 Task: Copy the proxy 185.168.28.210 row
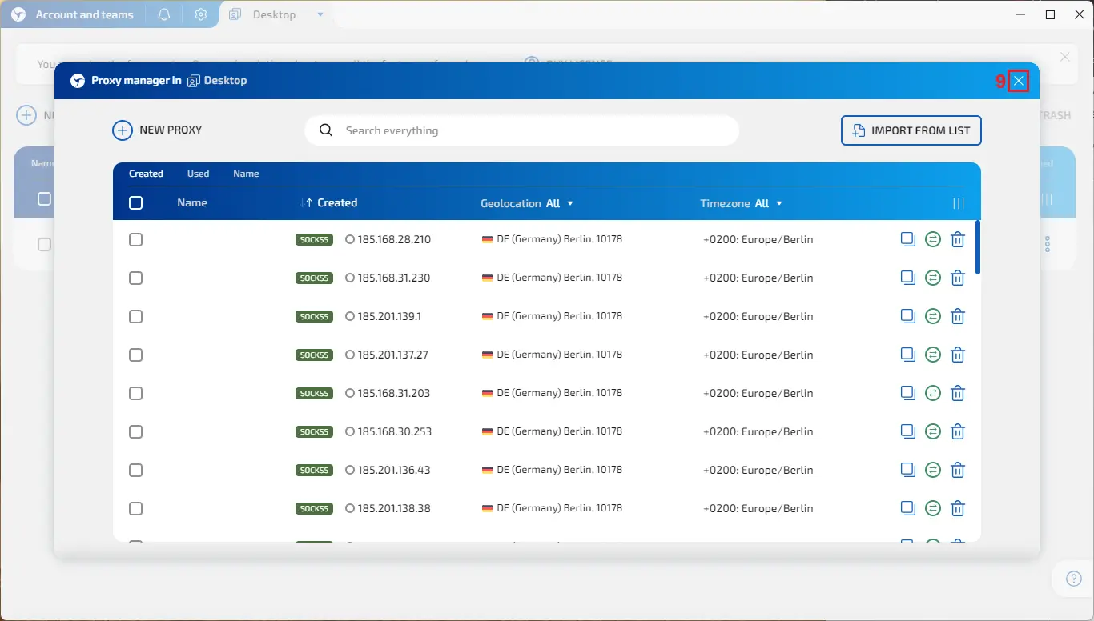(907, 239)
